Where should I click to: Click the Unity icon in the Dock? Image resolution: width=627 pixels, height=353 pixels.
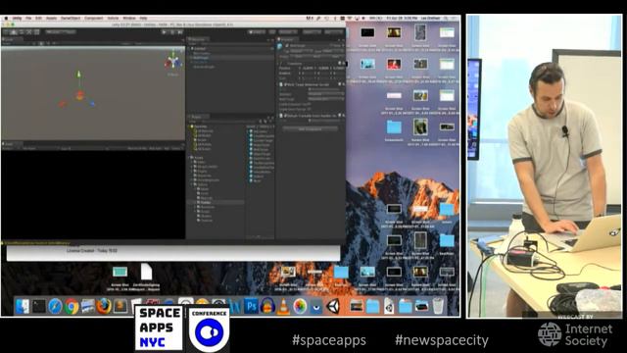(x=333, y=307)
